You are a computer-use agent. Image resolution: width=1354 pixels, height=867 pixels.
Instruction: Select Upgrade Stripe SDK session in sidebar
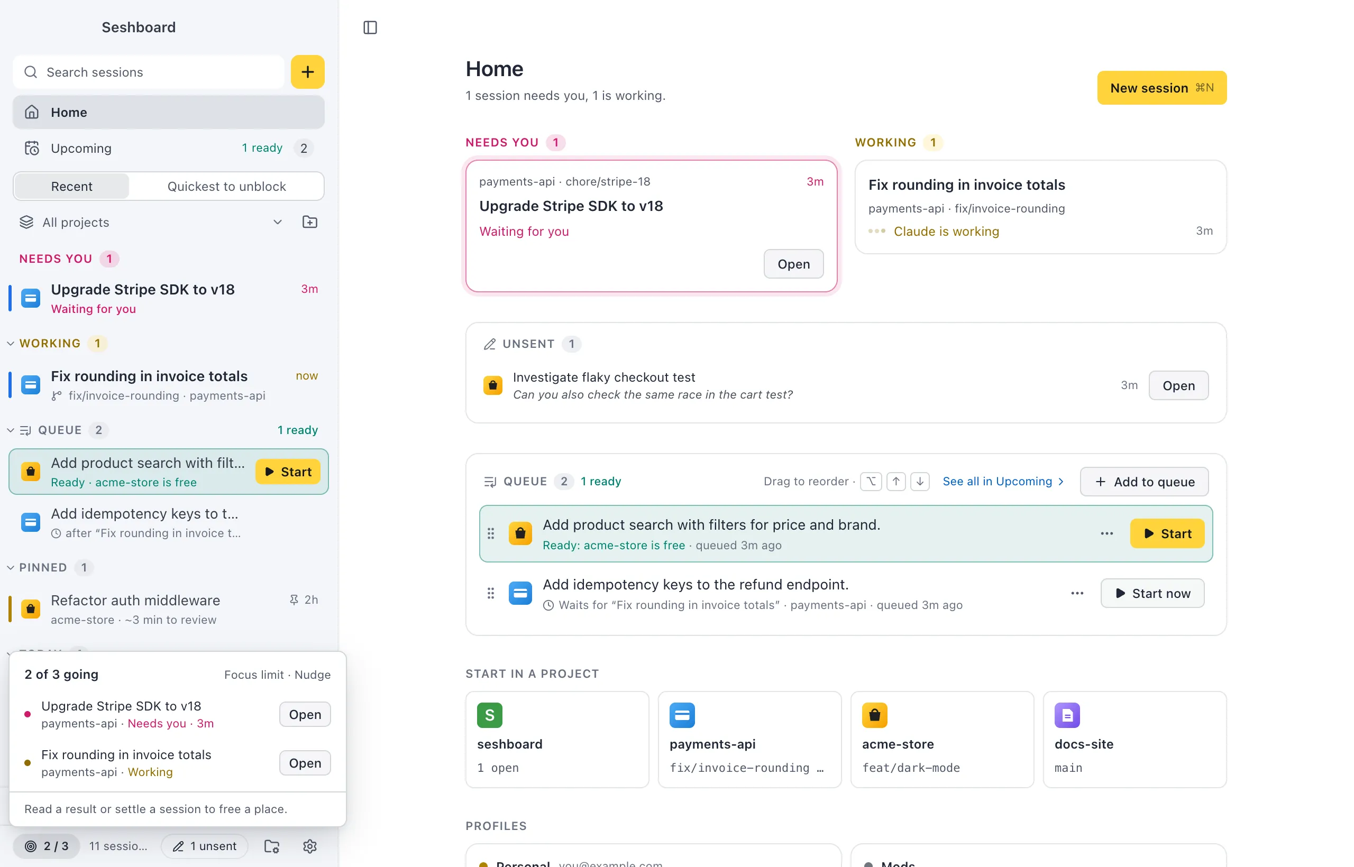168,298
